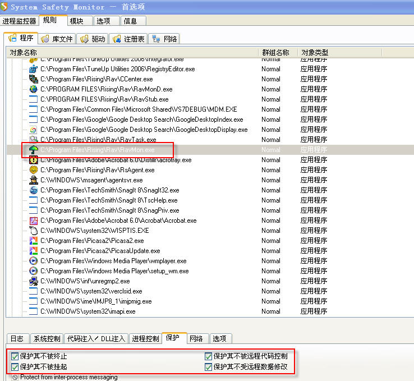Screen dimensions: 414x381
Task: Click 应用程序 type cell of imapi.exe row
Action: pyautogui.click(x=314, y=311)
